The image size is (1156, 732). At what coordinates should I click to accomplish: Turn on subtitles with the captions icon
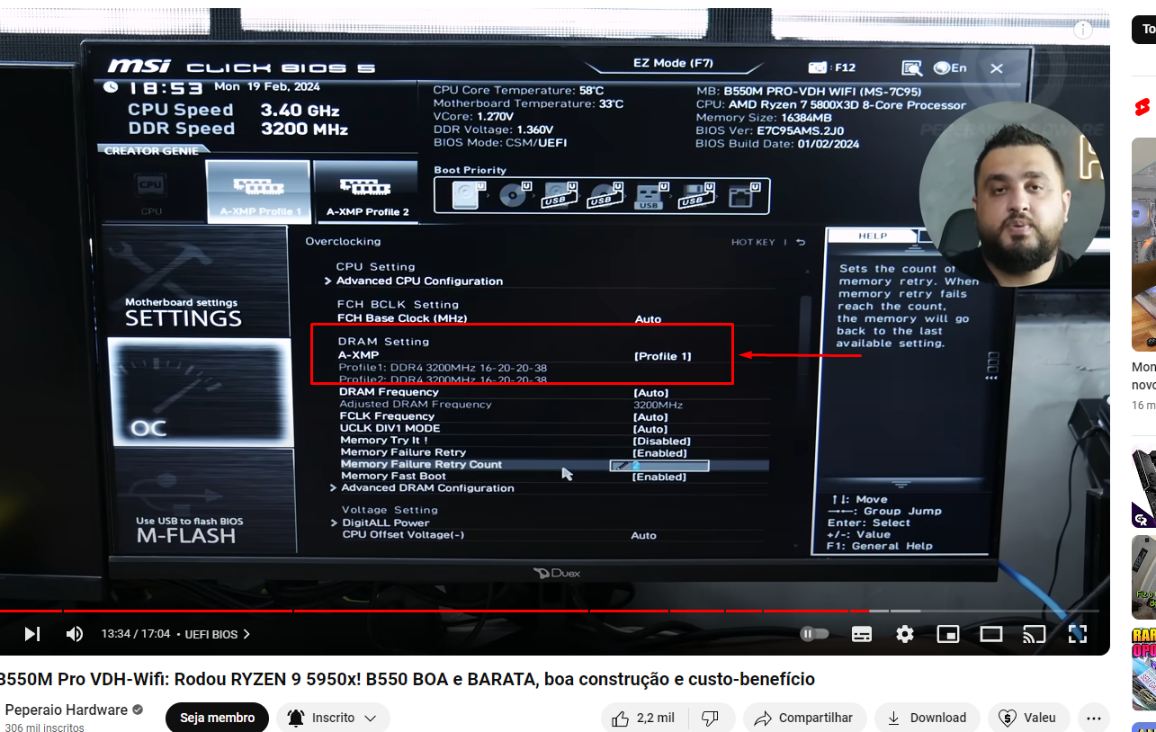[862, 634]
